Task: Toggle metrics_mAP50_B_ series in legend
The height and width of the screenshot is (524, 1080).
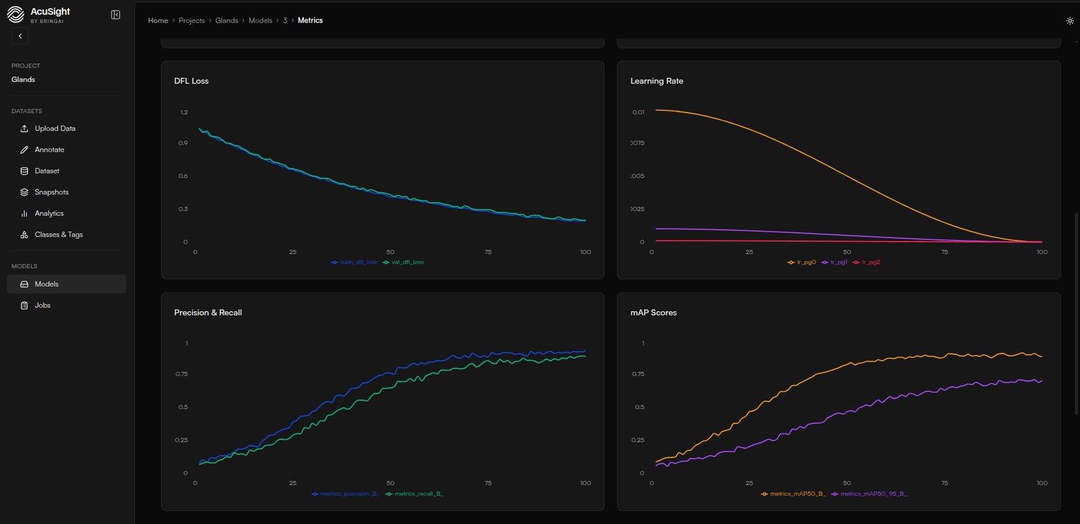Action: click(793, 494)
